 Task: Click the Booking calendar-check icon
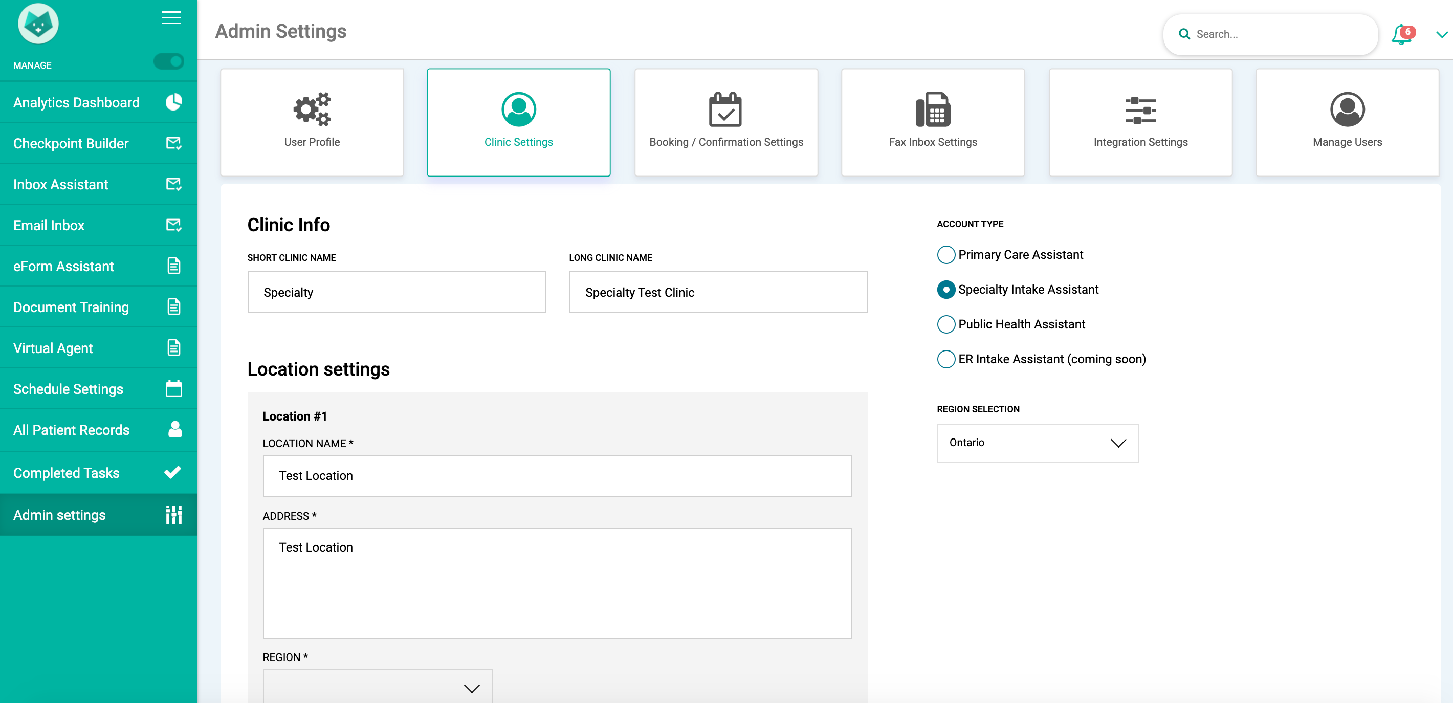(x=725, y=109)
